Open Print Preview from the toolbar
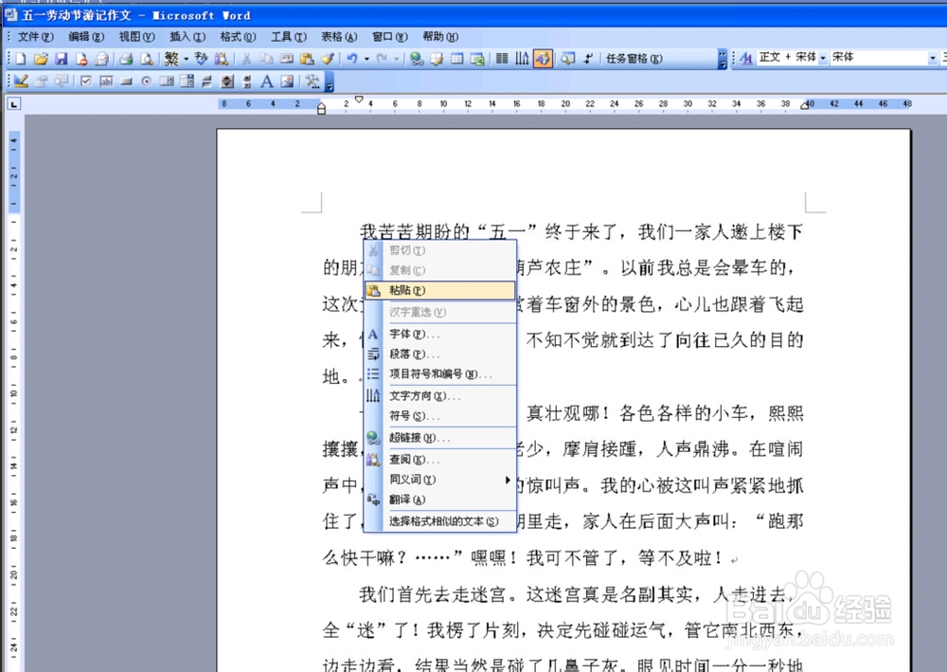The width and height of the screenshot is (947, 672). pos(147,58)
